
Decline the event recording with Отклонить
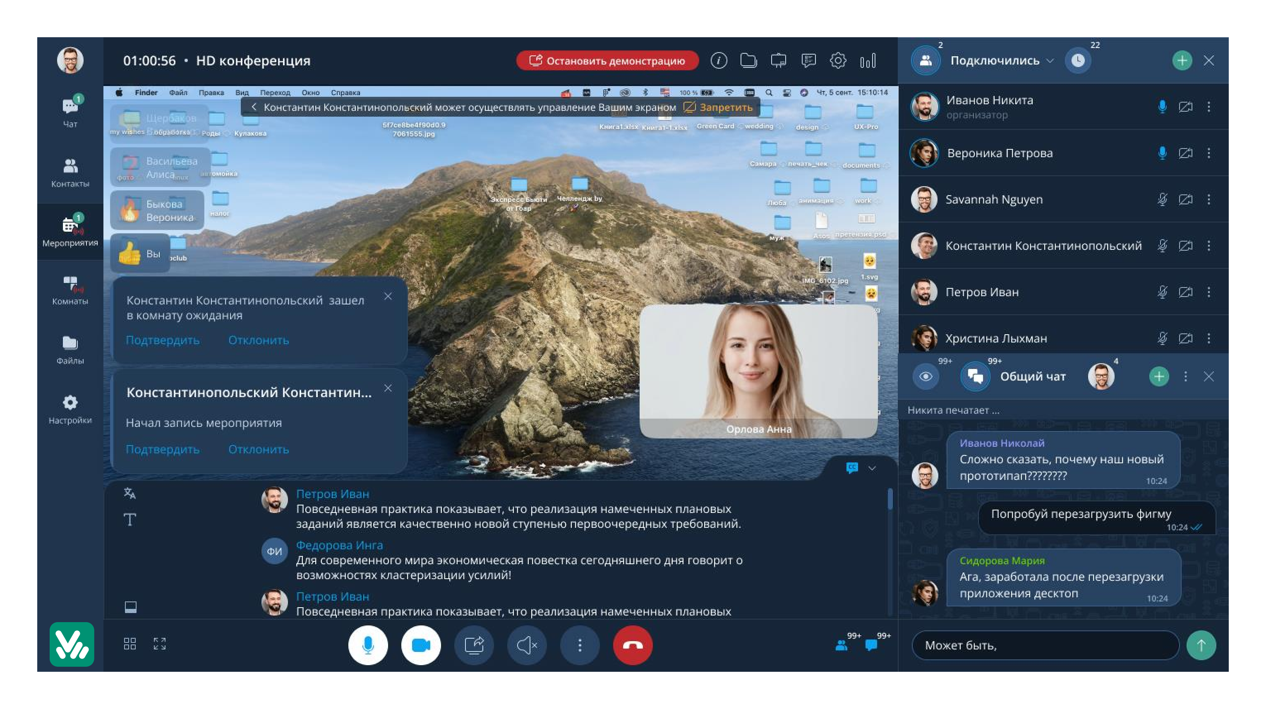click(x=259, y=449)
